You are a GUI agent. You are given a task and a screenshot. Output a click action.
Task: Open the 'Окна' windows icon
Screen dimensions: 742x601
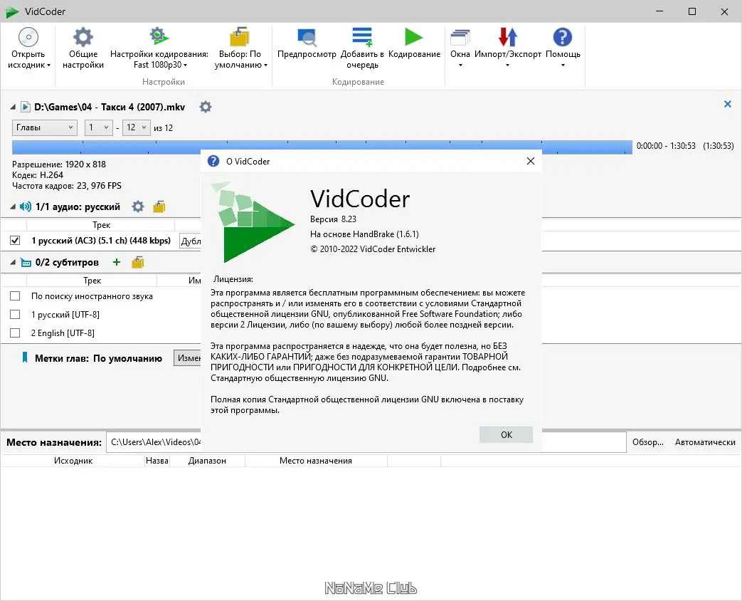(460, 37)
